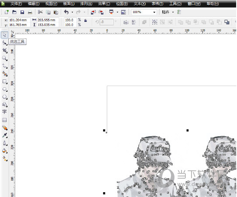Image resolution: width=237 pixels, height=197 pixels.
Task: Click the top-left selection handle on canvas
Action: tap(104, 130)
